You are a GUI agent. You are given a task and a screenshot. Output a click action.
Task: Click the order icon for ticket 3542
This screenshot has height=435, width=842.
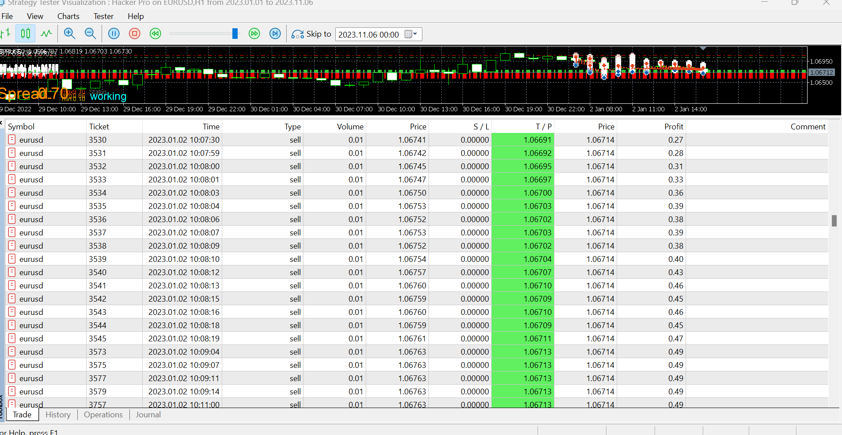click(12, 299)
